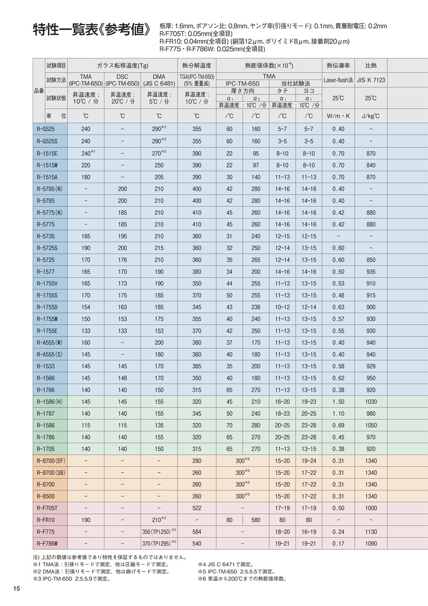Click product name R-1705
The image size is (428, 606).
pyautogui.click(x=46, y=448)
